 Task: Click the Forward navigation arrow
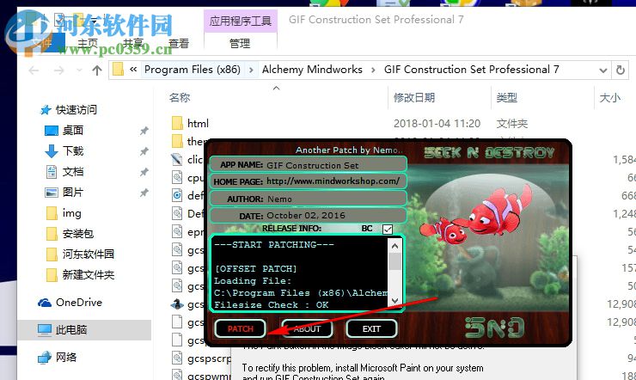tap(58, 70)
